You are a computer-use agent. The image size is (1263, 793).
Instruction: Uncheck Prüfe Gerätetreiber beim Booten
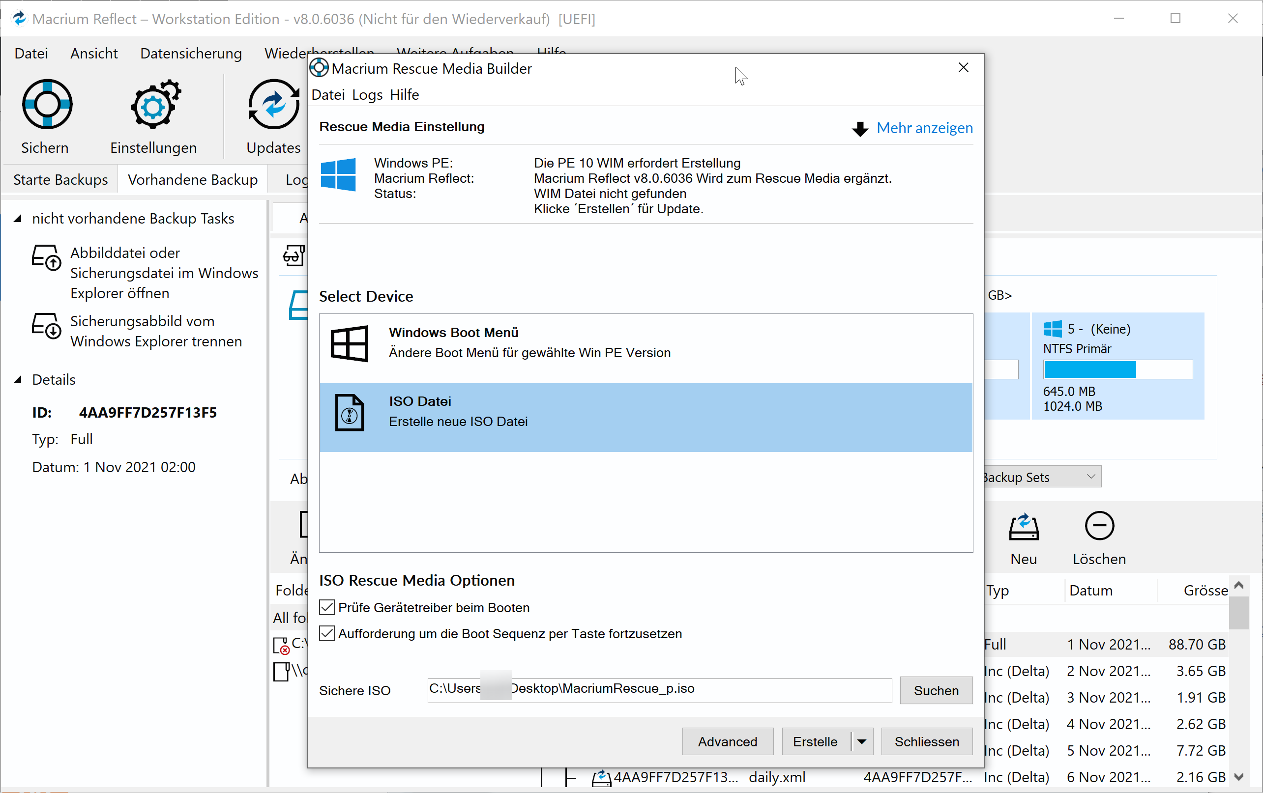click(x=327, y=607)
